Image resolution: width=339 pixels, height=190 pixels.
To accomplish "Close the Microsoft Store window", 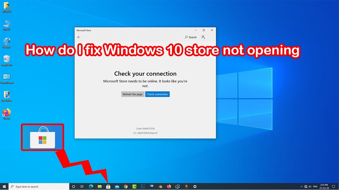I will [x=212, y=30].
